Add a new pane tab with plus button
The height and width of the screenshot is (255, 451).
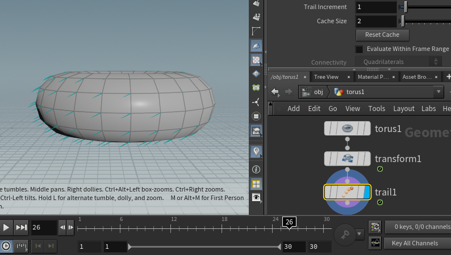tap(448, 76)
